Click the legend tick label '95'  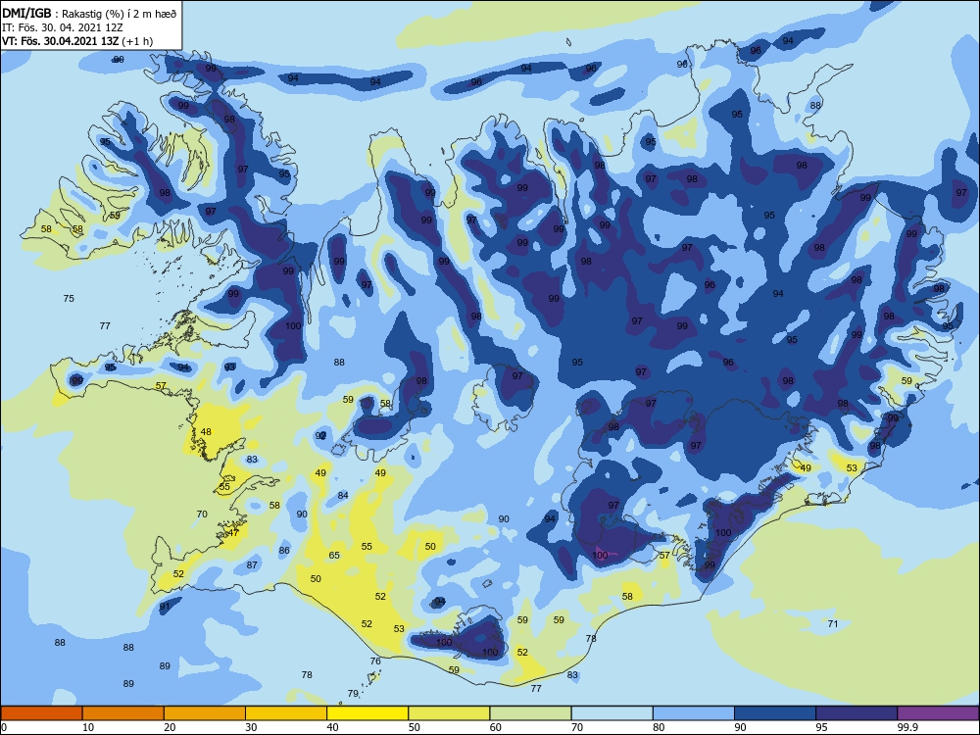point(822,727)
